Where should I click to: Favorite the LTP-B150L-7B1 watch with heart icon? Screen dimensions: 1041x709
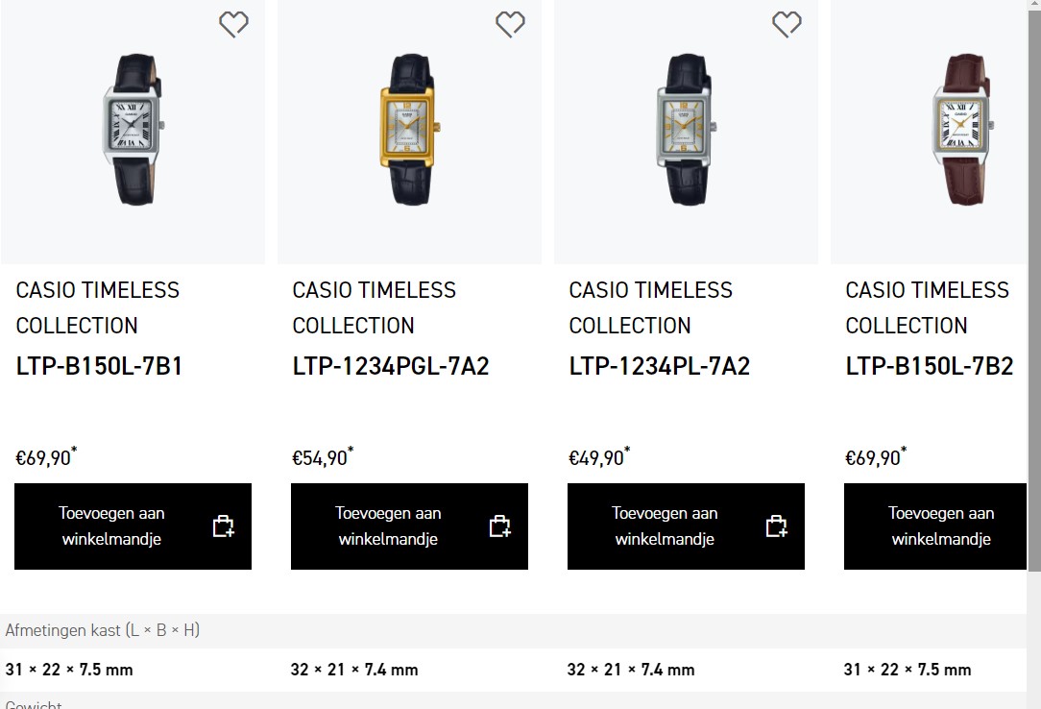(x=233, y=25)
